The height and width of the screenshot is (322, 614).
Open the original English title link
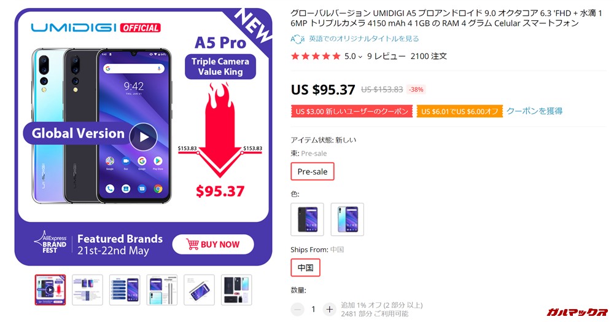click(363, 39)
